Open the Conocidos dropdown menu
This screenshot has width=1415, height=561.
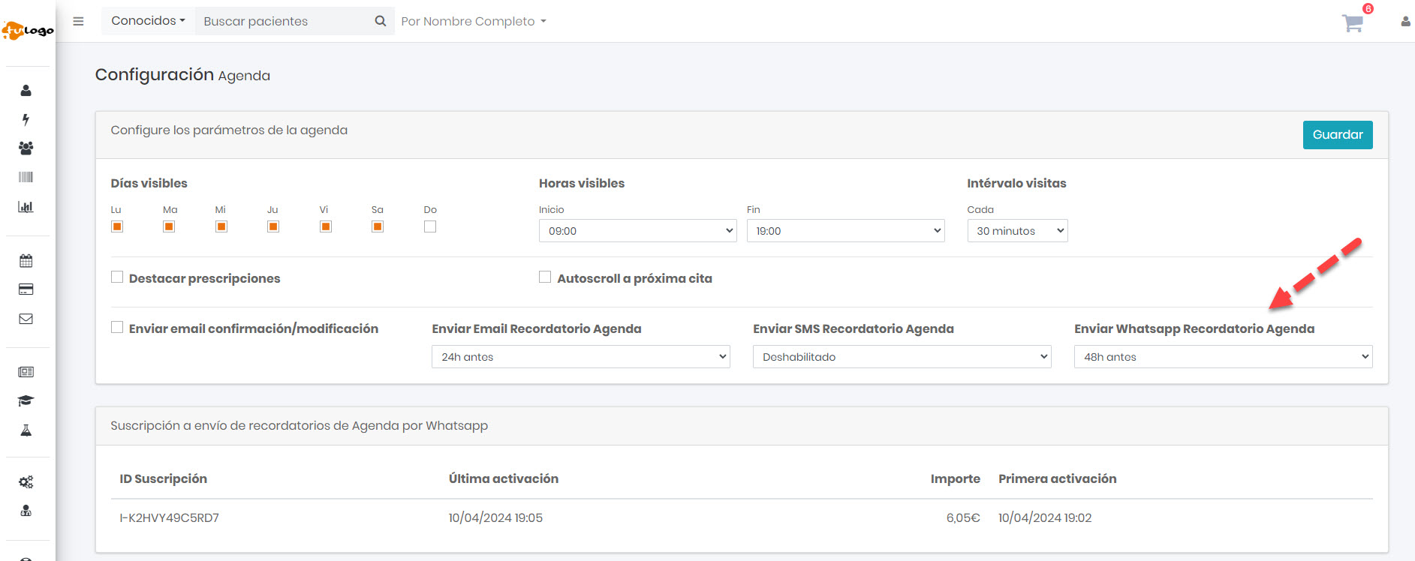click(x=148, y=21)
